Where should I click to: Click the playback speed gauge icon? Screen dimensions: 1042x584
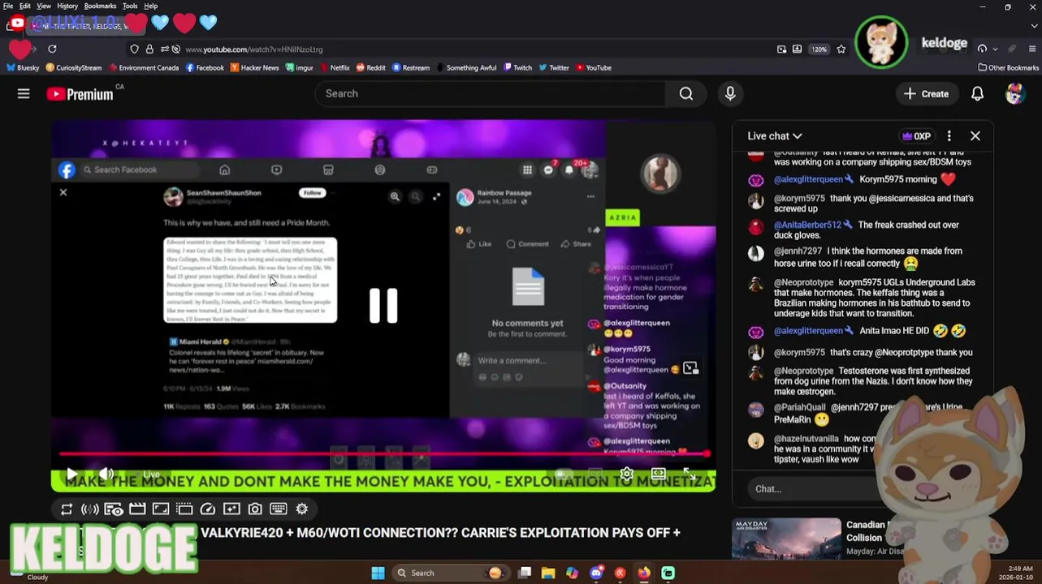click(x=208, y=509)
